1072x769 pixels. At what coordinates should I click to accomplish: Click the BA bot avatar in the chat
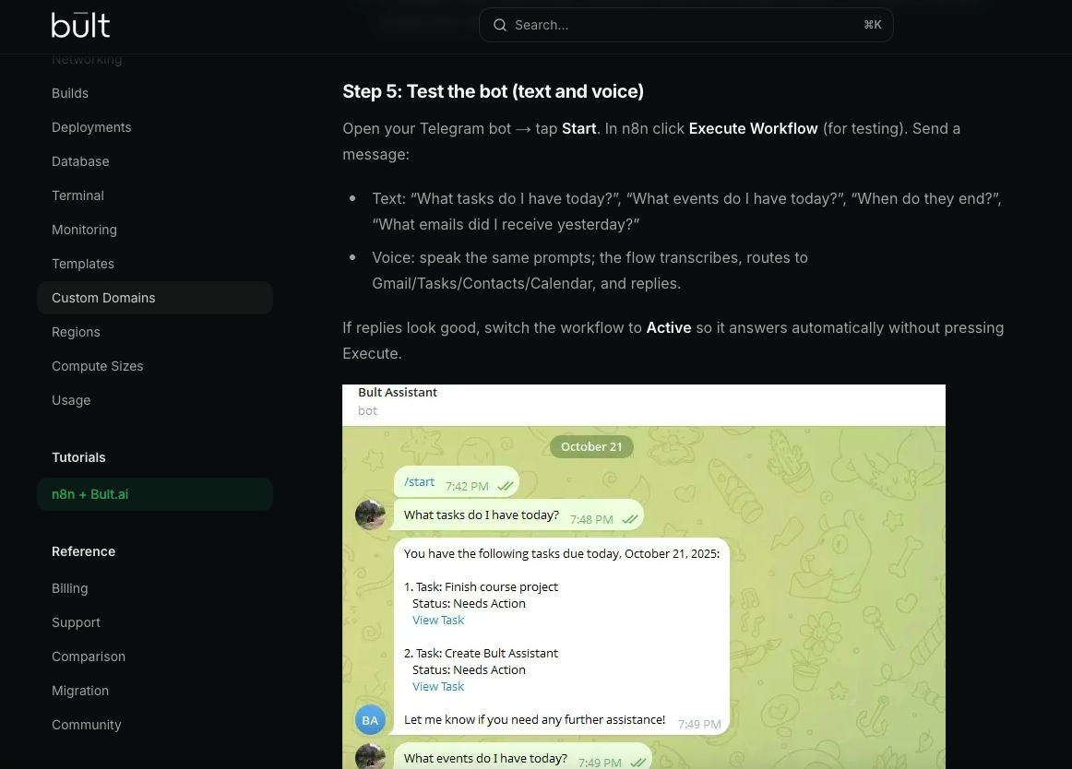370,719
